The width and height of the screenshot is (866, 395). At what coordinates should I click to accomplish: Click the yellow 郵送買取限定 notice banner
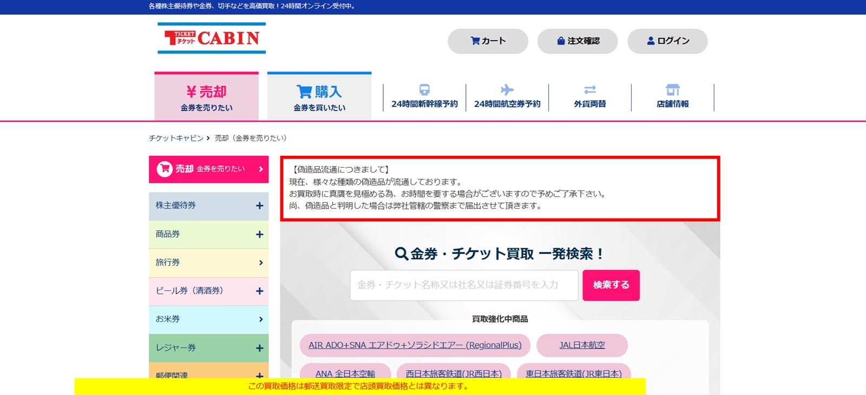360,386
